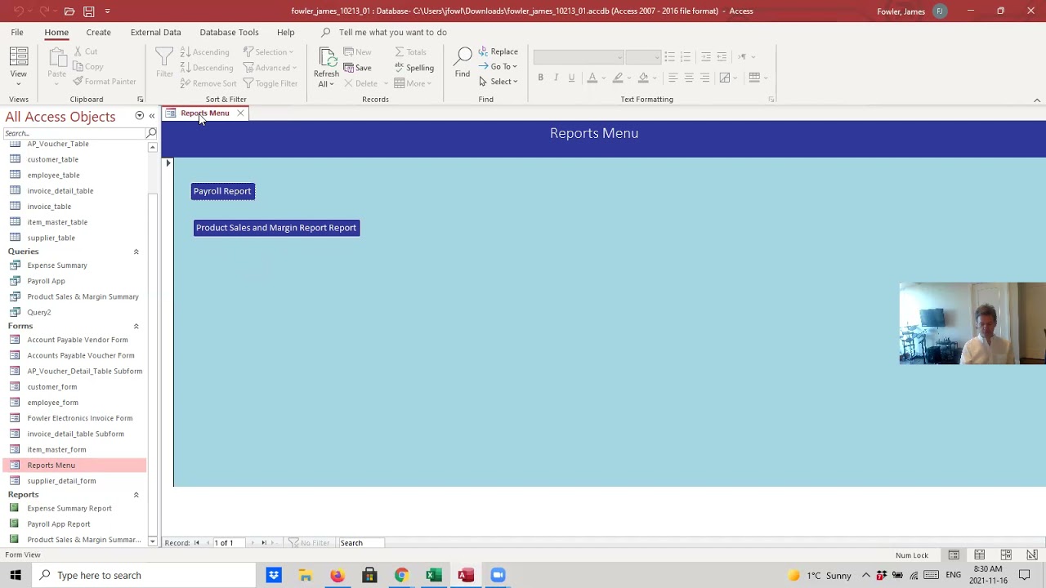Open Chrome from taskbar
This screenshot has width=1046, height=588.
401,575
